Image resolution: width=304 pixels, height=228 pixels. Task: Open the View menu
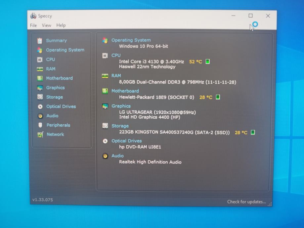(47, 25)
